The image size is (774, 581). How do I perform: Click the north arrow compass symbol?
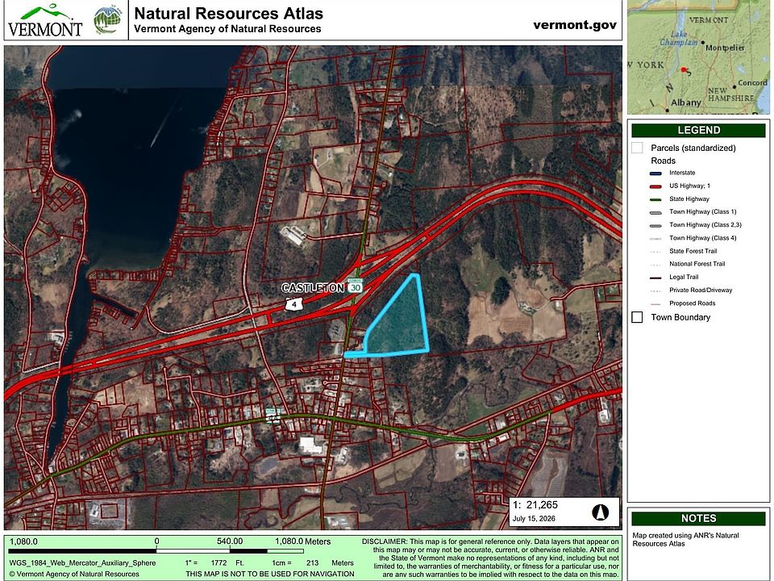coord(600,512)
